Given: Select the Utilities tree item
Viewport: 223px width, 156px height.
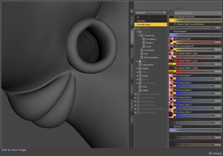Looking at the screenshot, I should coord(145,90).
